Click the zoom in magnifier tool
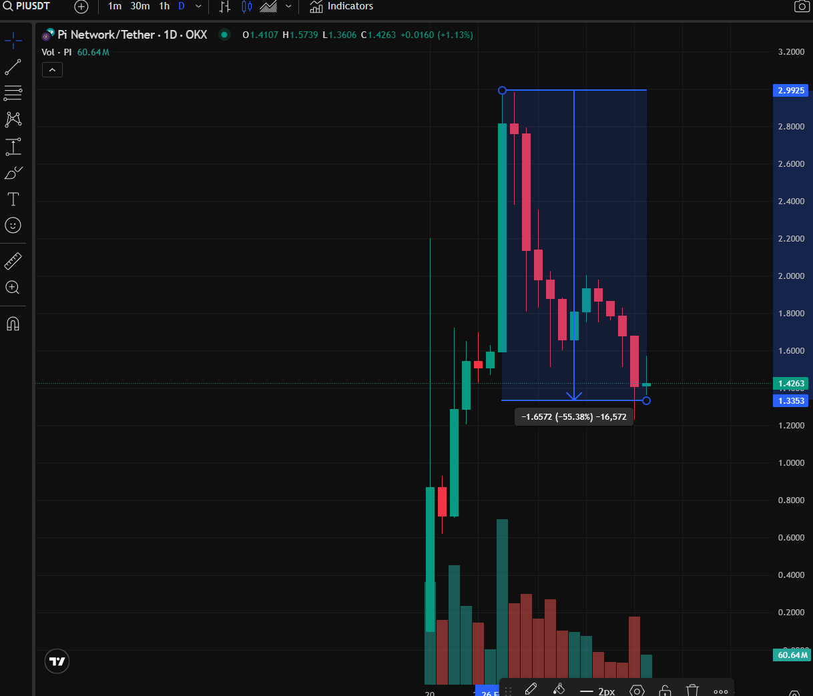The height and width of the screenshot is (696, 813). point(13,288)
